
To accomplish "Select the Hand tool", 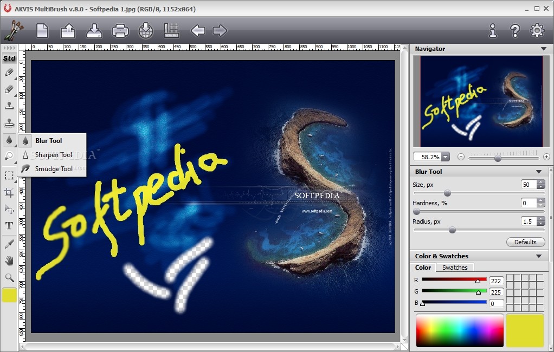I will coord(9,261).
